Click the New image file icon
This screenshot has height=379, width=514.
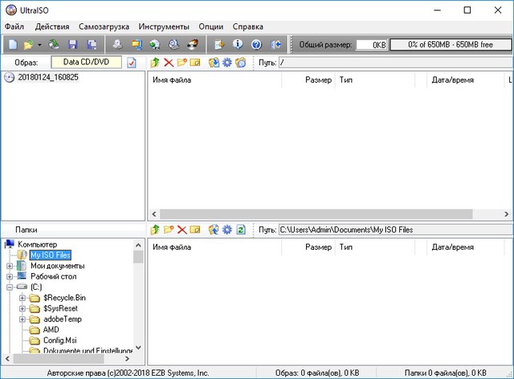point(12,44)
